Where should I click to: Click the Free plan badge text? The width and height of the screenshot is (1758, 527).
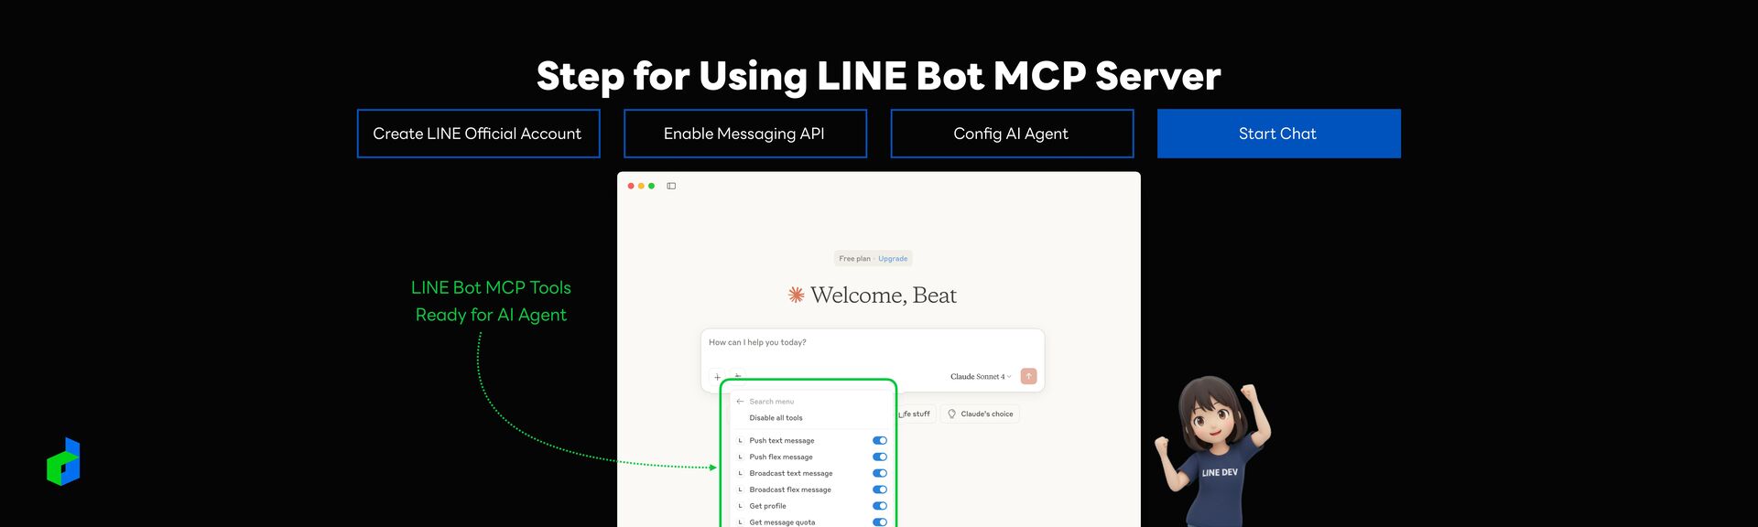854,259
